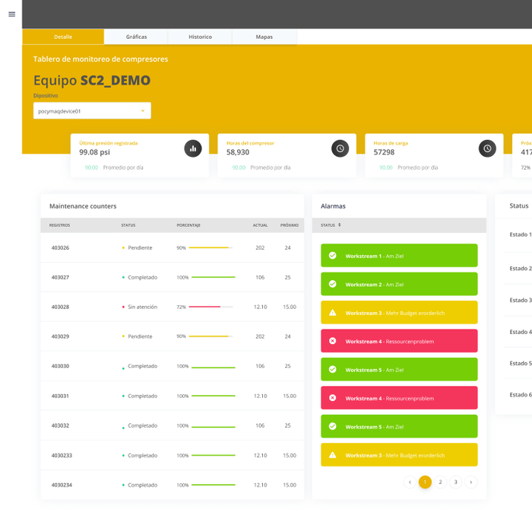Viewport: 532px width, 532px height.
Task: Open the Workstream 1 - Am Ziel alarm
Action: click(x=399, y=256)
